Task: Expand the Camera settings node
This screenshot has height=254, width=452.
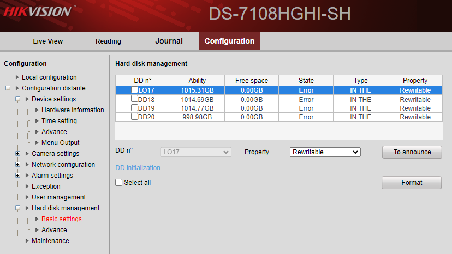Action: click(x=18, y=154)
